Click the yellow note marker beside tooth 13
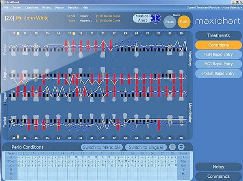Image resolution: width=243 pixels, height=181 pixels. coord(74,33)
